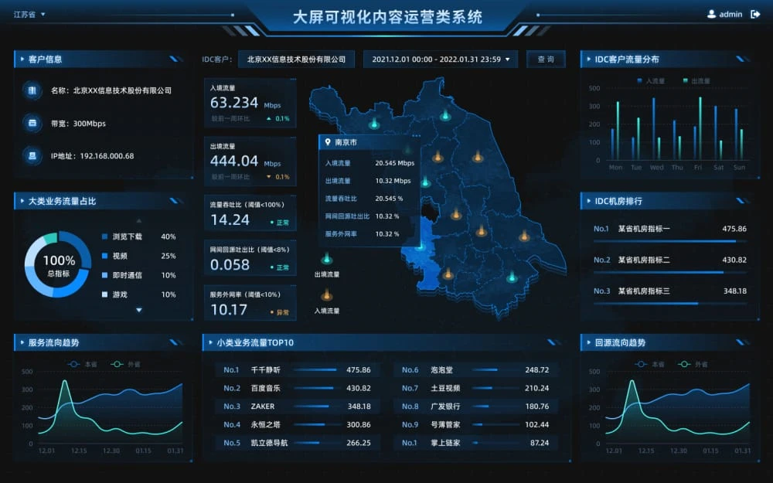Click the cyan 出境流量 legend marker
The width and height of the screenshot is (773, 483).
click(x=326, y=259)
